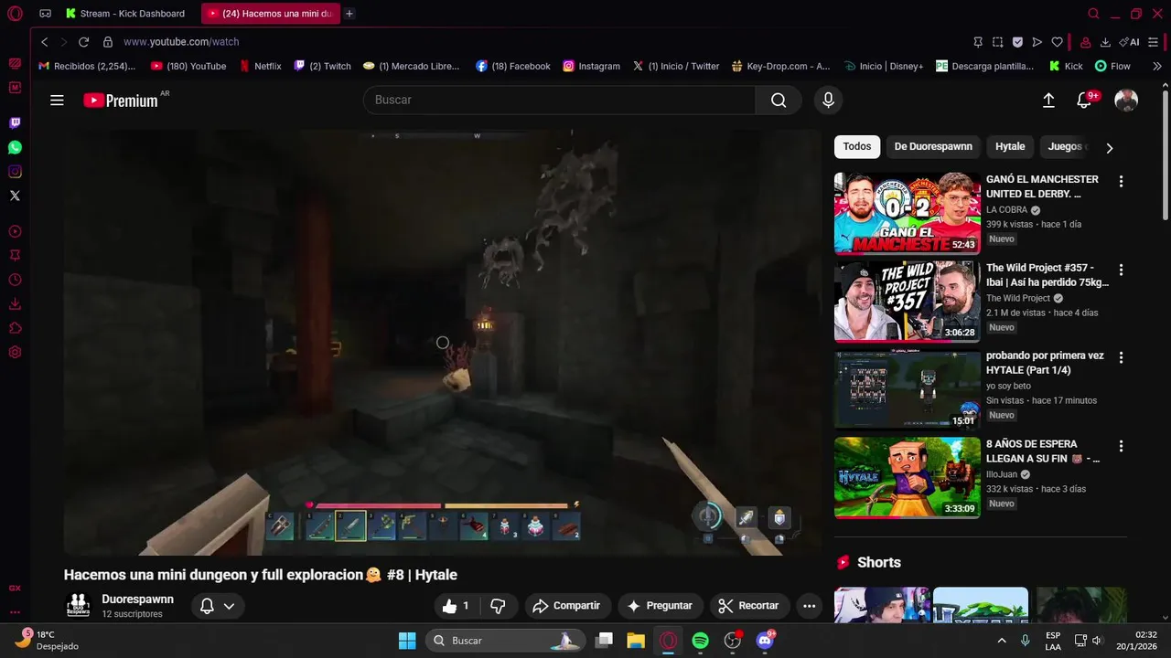The height and width of the screenshot is (658, 1171).
Task: Go back to previous page
Action: coord(44,42)
